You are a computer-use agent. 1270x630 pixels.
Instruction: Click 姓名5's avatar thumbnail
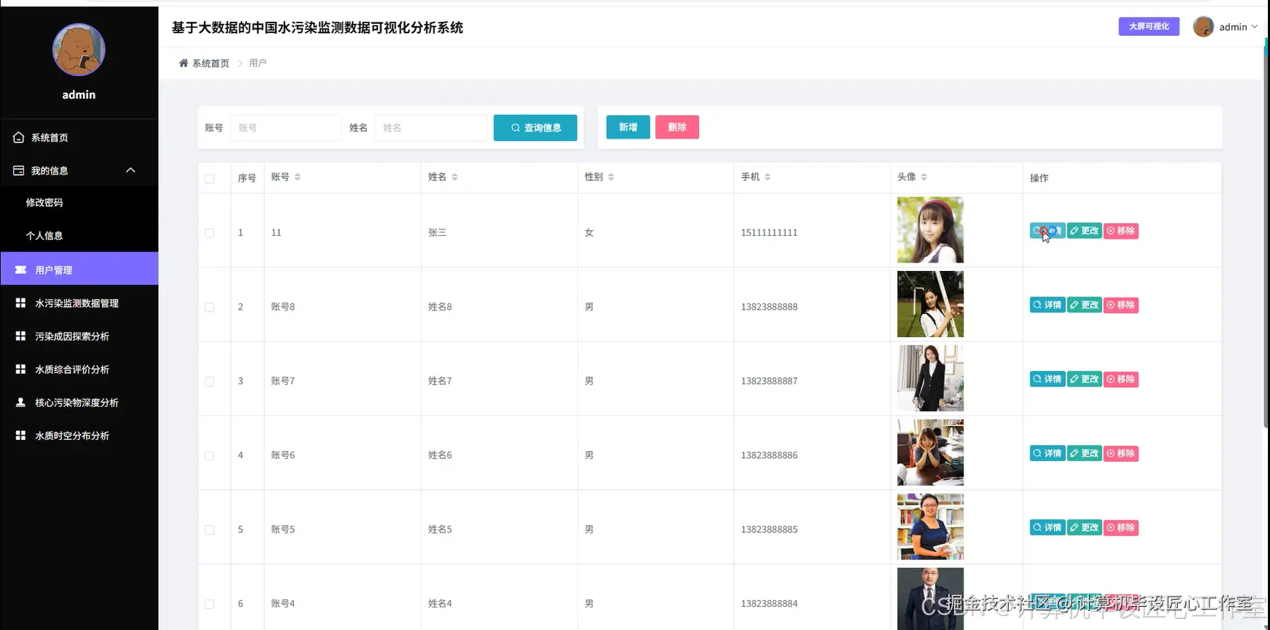tap(930, 527)
